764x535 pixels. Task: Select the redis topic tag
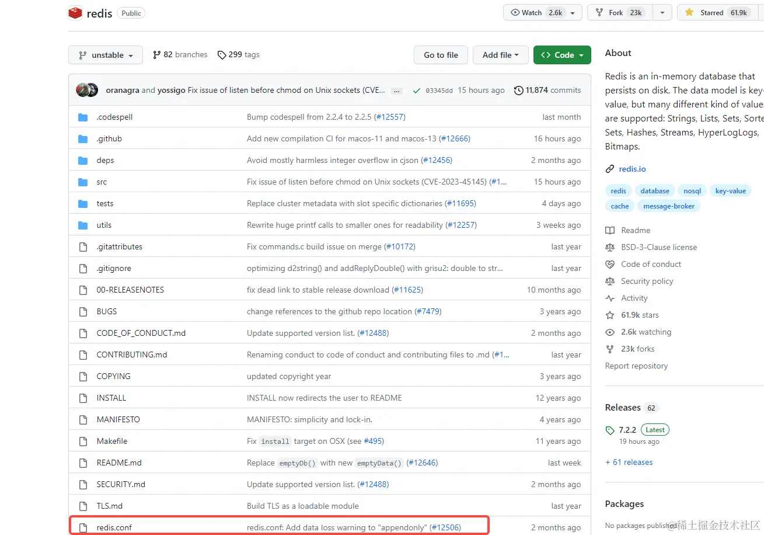coord(618,191)
